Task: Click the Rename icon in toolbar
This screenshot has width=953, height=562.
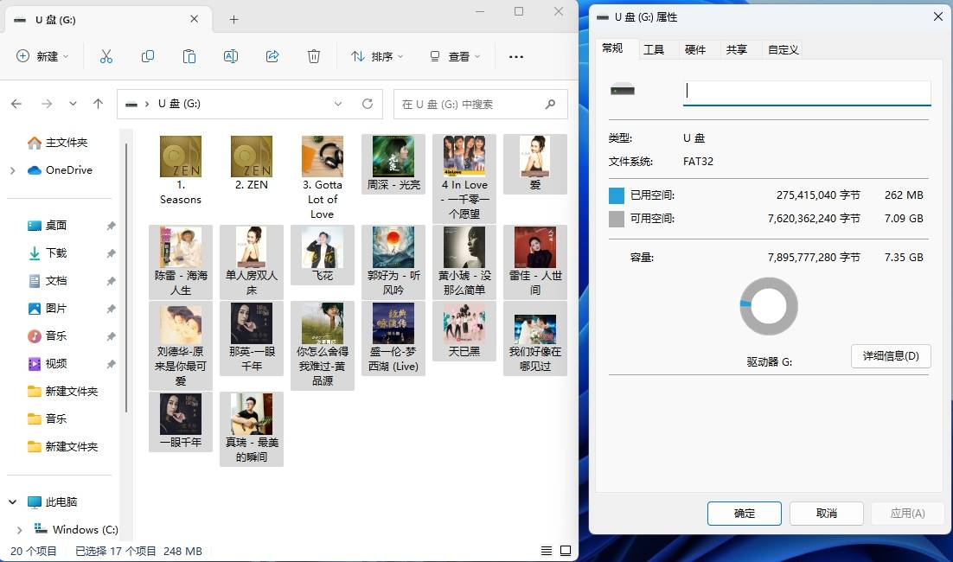Action: [231, 56]
